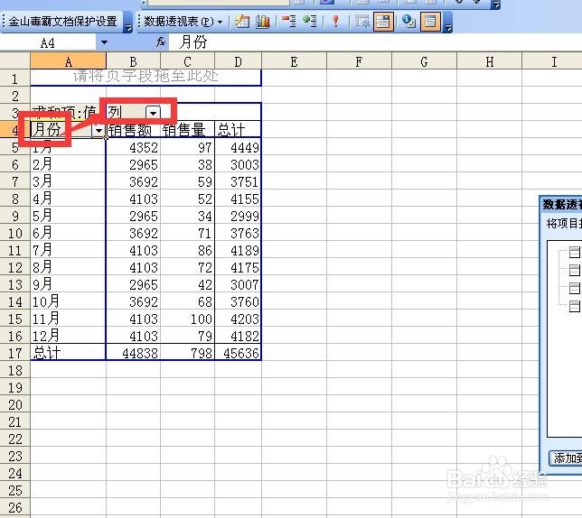The image size is (582, 518).
Task: Open toolbar options arrow at PivotTable toolbar end
Action: point(448,27)
